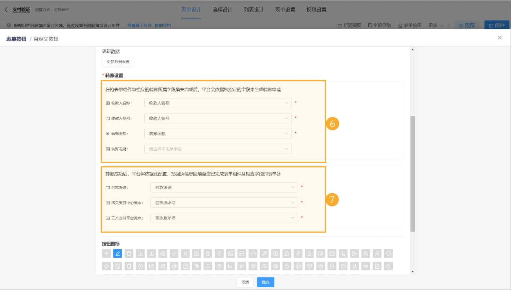Screen dimensions: 511x290
Task: Pick the lightbulb button icon
Action: (219, 253)
